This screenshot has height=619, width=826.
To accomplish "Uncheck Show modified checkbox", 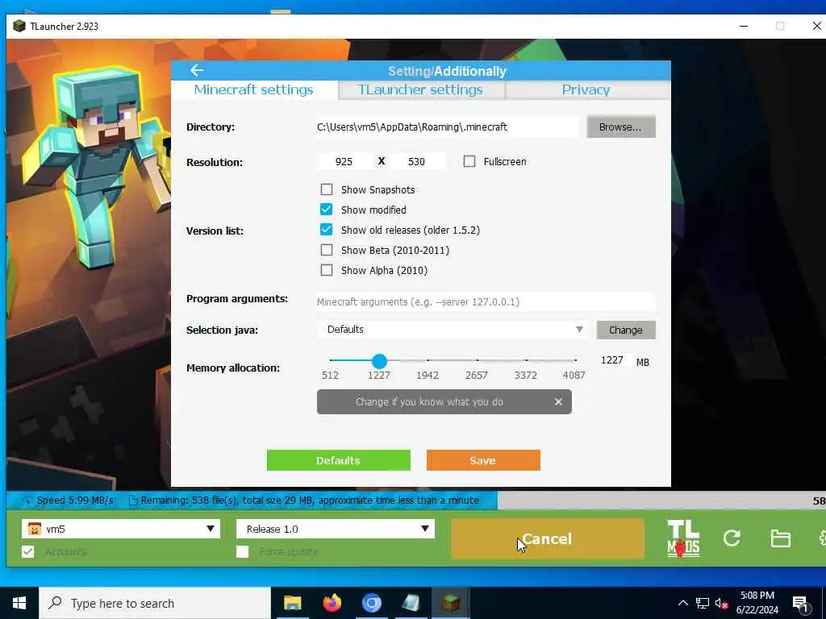I will (327, 210).
